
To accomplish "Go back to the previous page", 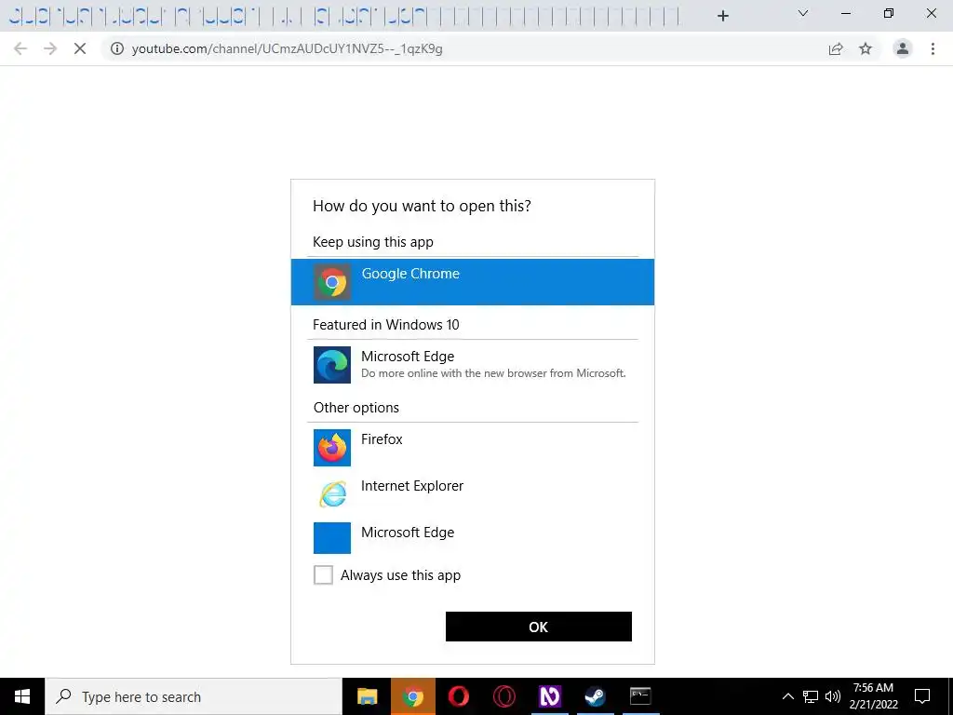I will (x=20, y=48).
